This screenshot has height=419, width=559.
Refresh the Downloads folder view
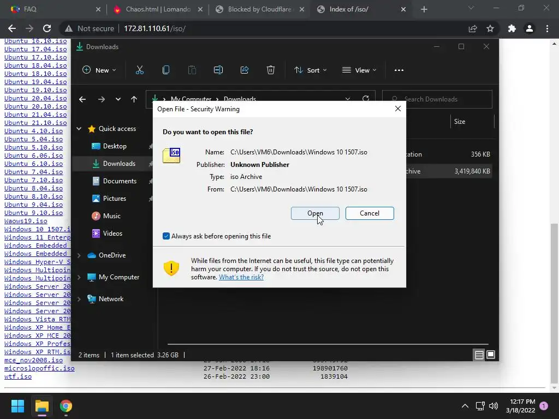click(366, 99)
